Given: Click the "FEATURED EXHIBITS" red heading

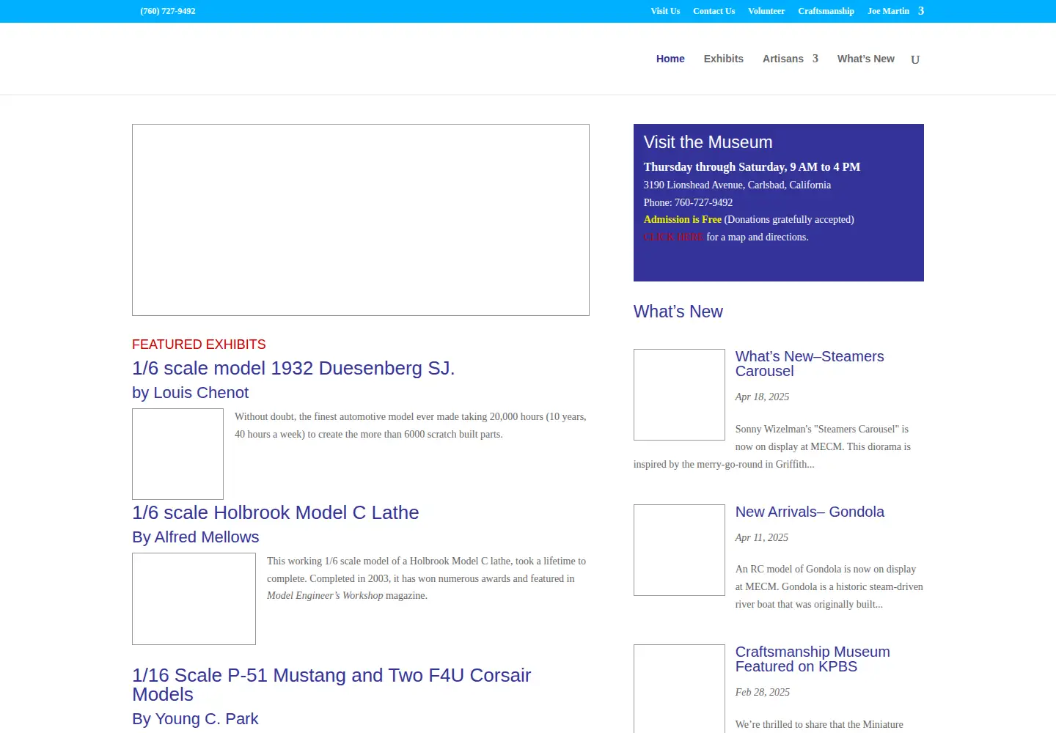Looking at the screenshot, I should click(x=199, y=345).
